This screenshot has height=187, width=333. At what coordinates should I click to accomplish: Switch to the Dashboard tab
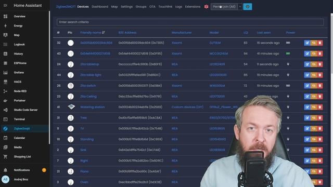pyautogui.click(x=100, y=7)
